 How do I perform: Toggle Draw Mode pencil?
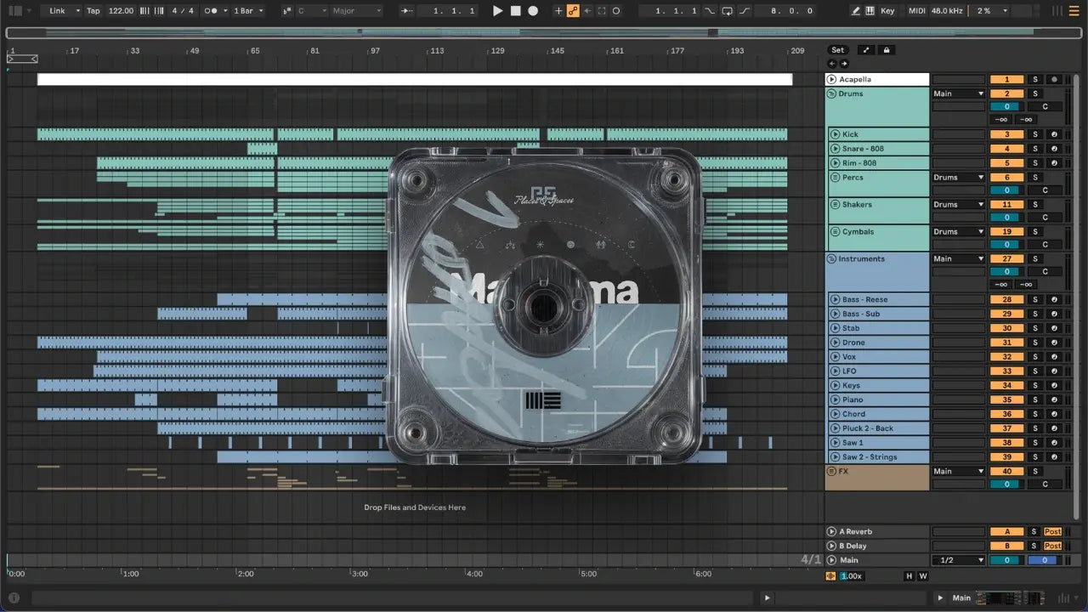(856, 11)
